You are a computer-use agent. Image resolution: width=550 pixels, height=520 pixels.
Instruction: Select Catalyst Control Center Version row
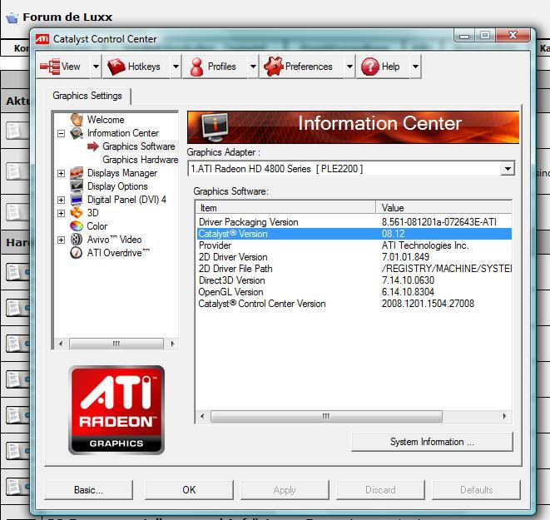point(354,304)
